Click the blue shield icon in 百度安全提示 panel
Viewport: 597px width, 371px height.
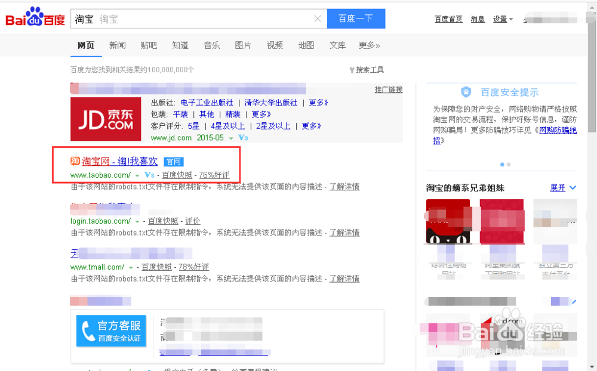tap(466, 92)
